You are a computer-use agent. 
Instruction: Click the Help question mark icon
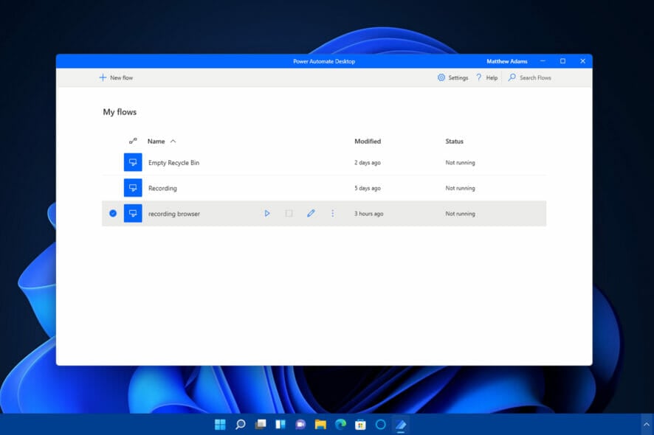pos(481,77)
